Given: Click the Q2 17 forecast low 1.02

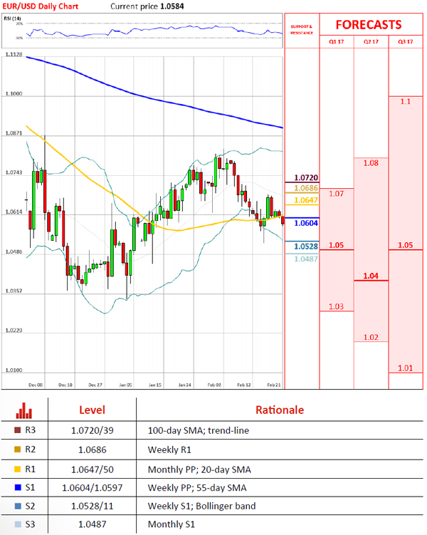Looking at the screenshot, I should pyautogui.click(x=371, y=337).
